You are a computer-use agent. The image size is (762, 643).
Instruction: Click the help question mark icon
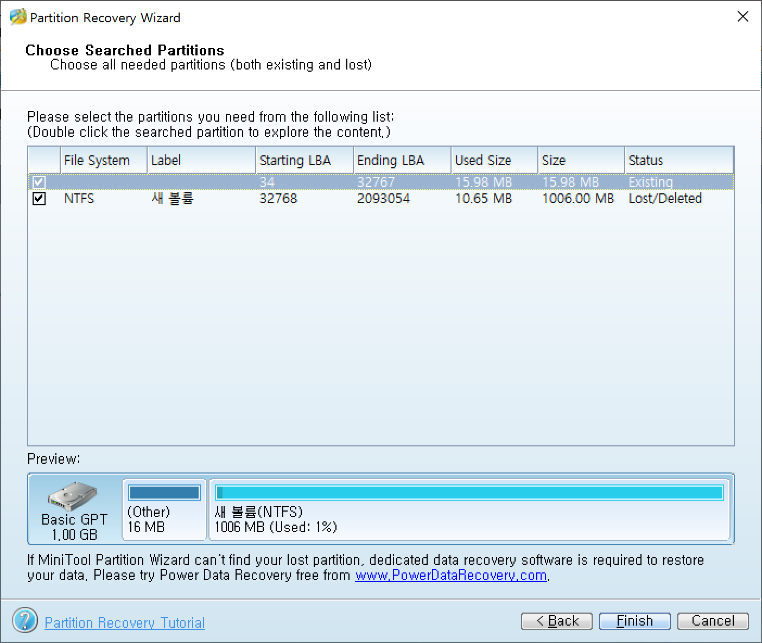click(x=25, y=620)
